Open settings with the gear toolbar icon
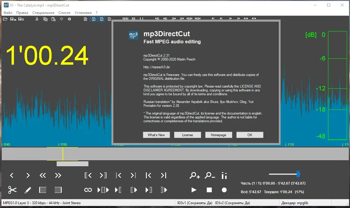350x208 pixels. click(69, 19)
